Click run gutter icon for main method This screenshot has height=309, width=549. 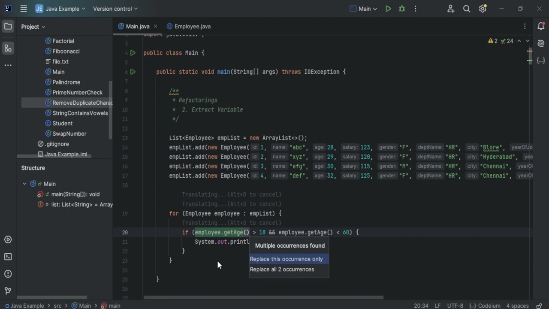[x=133, y=72]
